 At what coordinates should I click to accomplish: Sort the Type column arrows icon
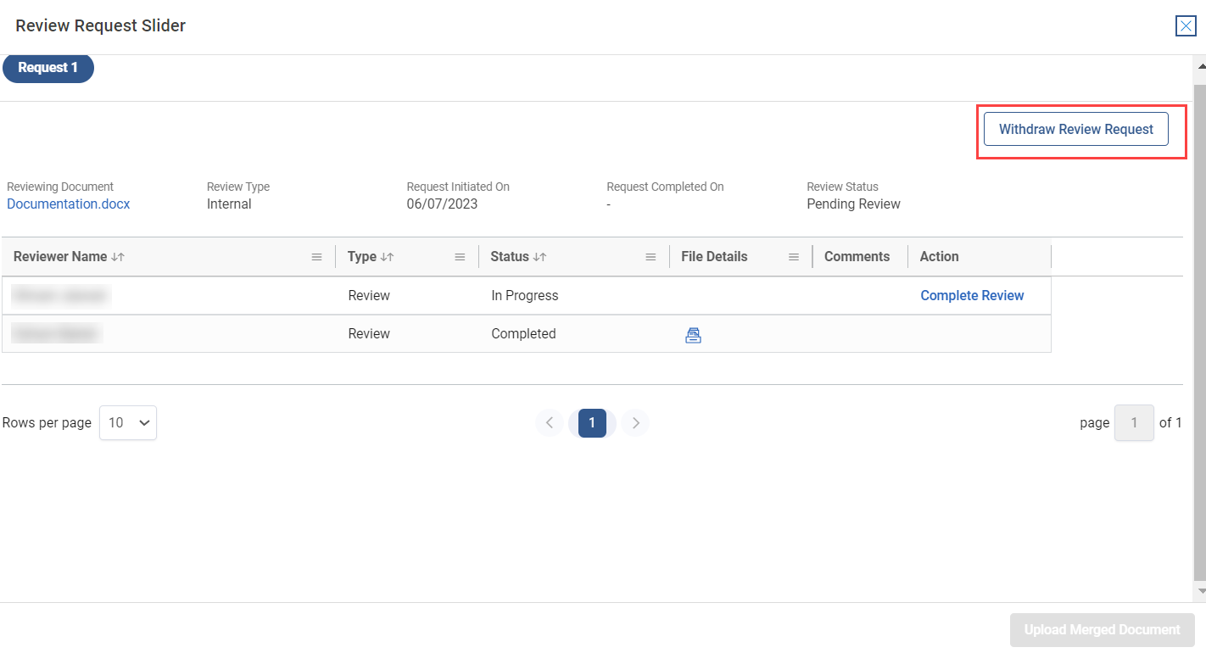387,257
